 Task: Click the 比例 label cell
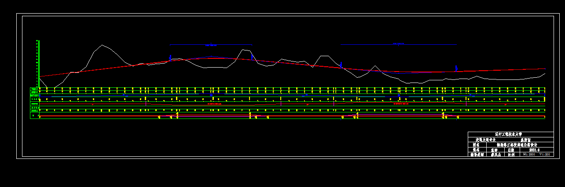511,155
